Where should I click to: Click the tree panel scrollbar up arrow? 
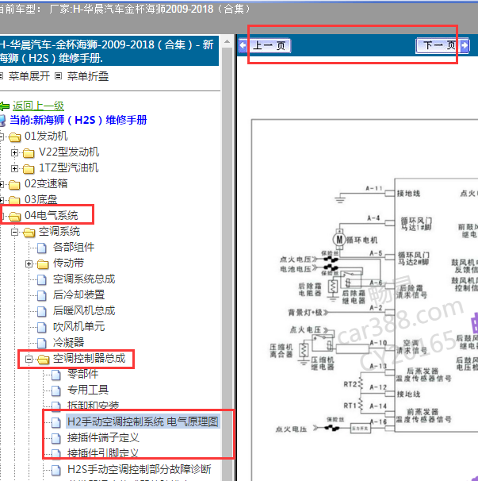[x=227, y=41]
